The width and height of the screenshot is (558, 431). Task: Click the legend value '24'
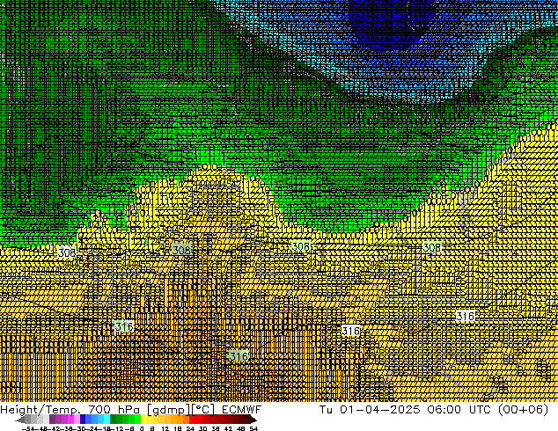pos(191,428)
